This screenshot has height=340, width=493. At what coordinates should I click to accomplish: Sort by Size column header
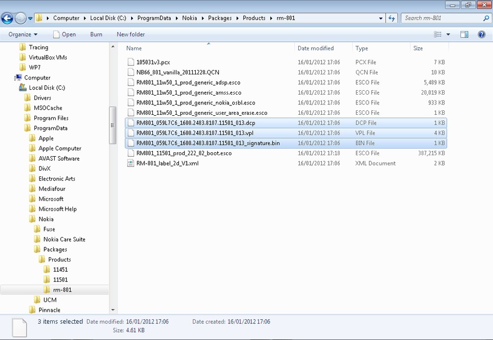click(x=418, y=48)
